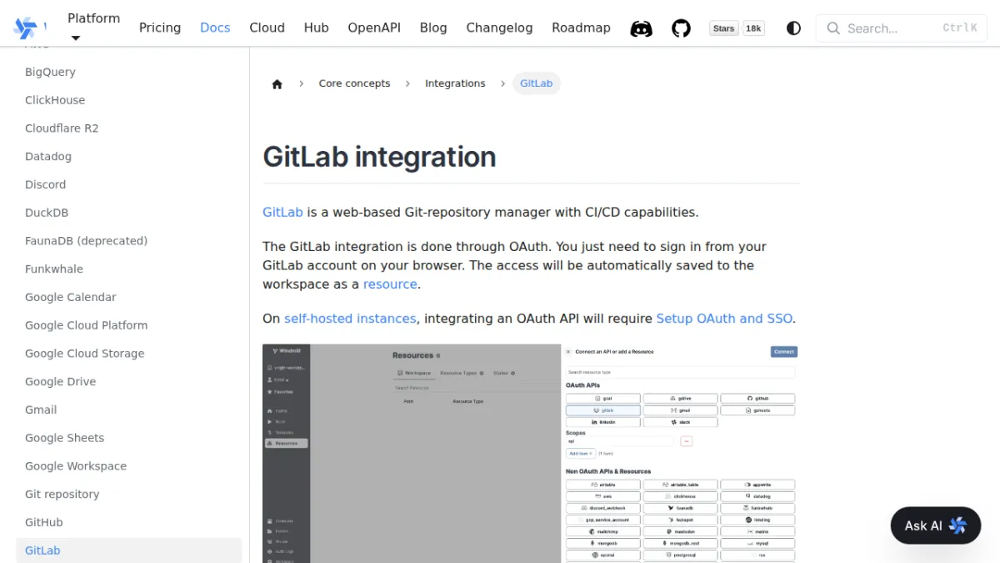Select Git repository in sidebar
This screenshot has height=563, width=1000.
(128, 494)
